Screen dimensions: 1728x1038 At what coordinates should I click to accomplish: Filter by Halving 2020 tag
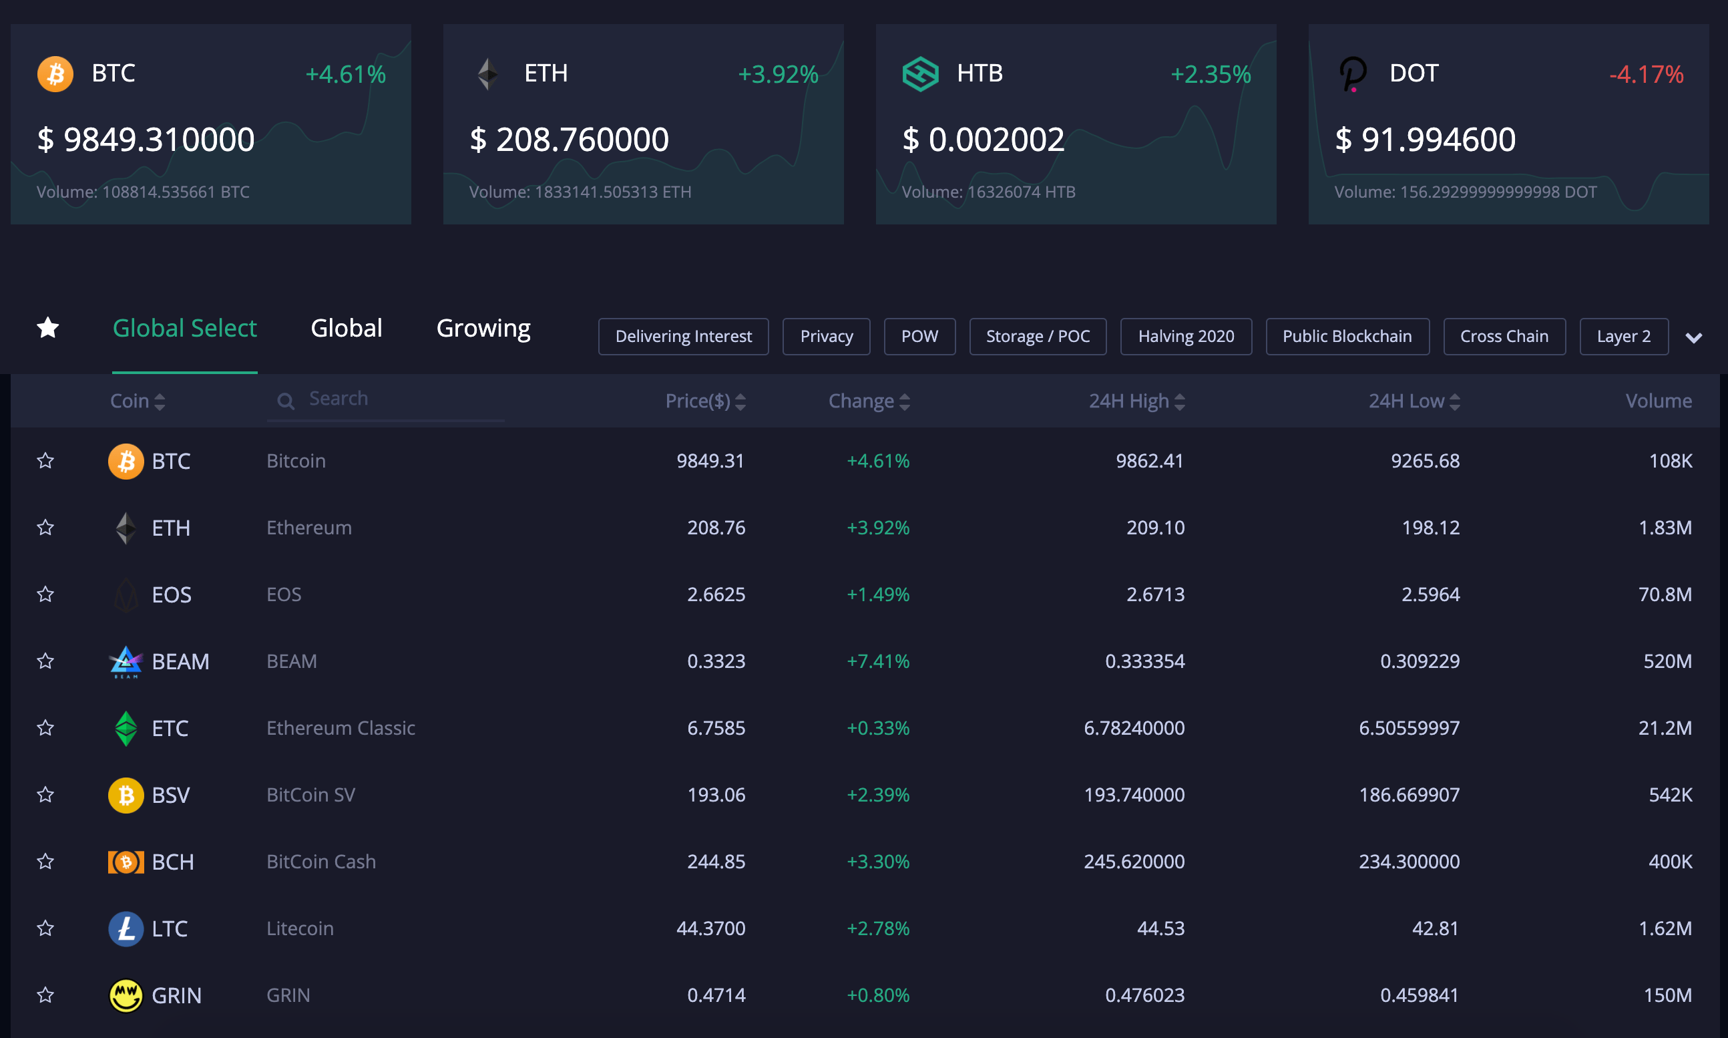coord(1186,337)
